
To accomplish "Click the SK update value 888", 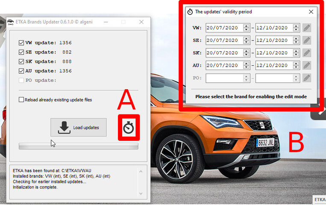I will 67,61.
